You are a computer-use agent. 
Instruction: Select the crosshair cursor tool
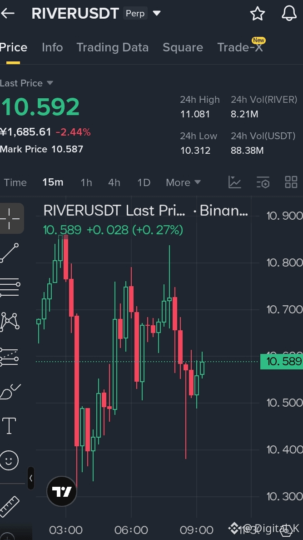(x=9, y=218)
